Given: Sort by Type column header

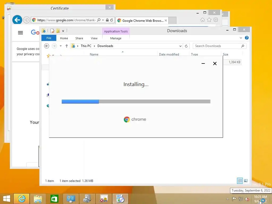Looking at the screenshot, I should (x=194, y=54).
